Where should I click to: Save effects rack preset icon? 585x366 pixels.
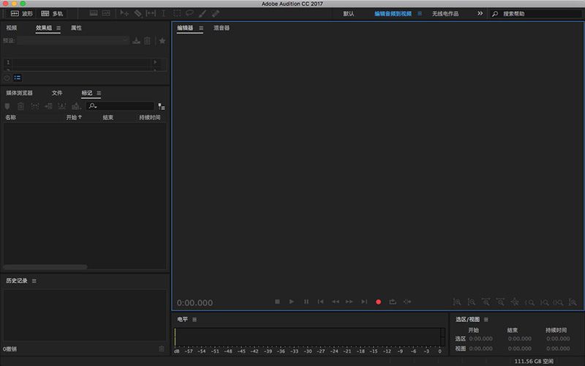click(x=137, y=41)
